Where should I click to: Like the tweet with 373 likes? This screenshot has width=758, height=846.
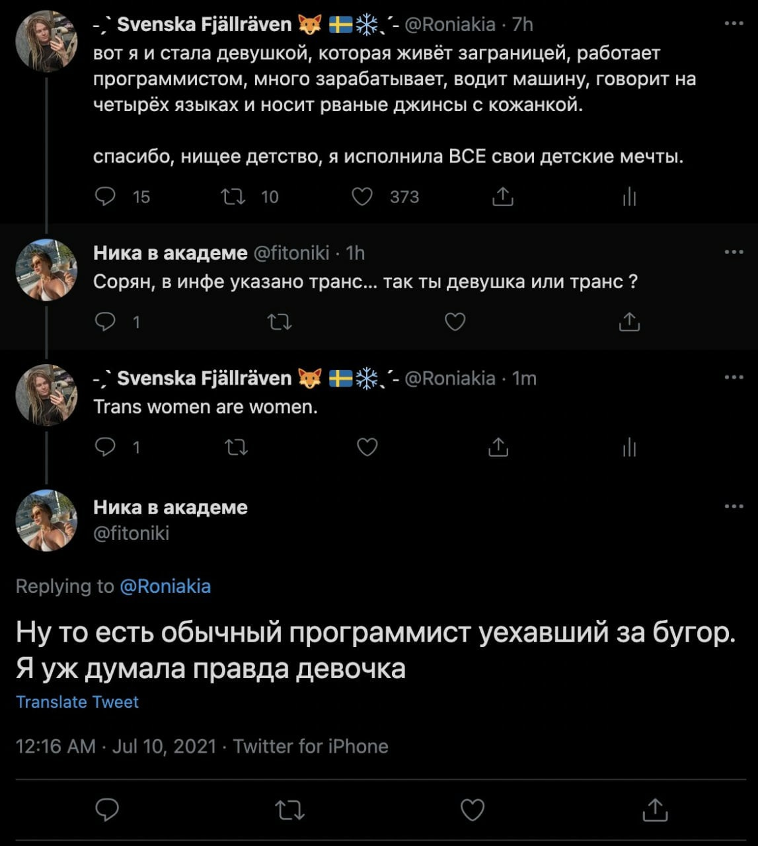tap(361, 196)
